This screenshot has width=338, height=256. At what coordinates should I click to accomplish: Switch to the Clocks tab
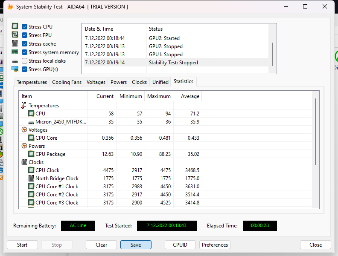[139, 82]
